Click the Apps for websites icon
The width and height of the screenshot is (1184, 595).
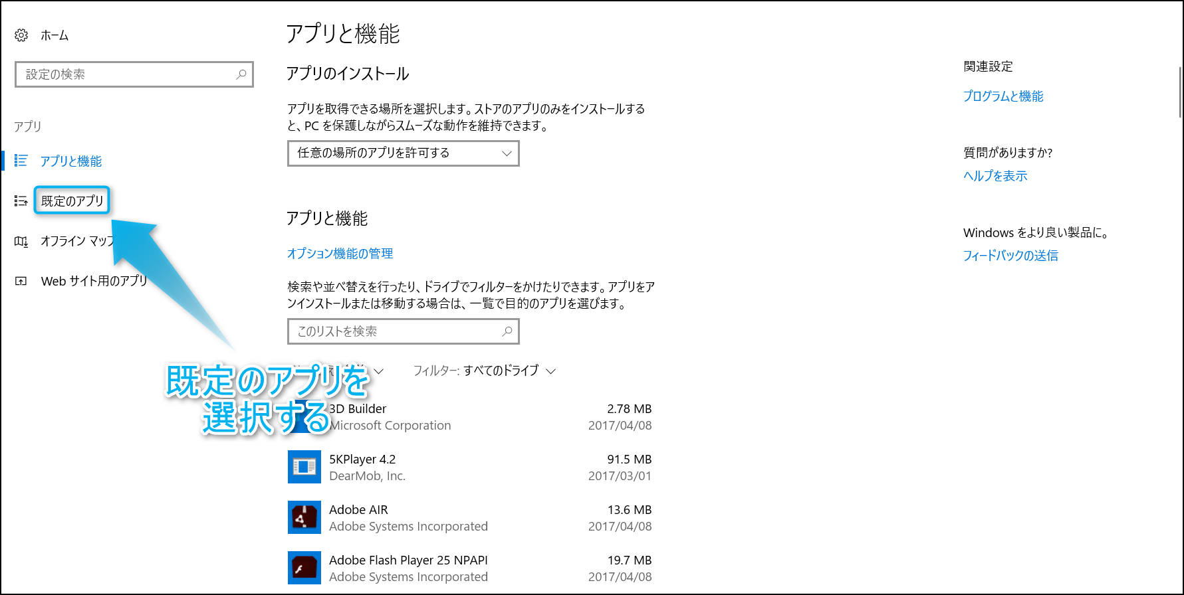[x=21, y=281]
